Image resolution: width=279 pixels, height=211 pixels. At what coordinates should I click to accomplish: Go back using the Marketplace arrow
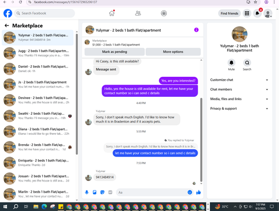[7, 26]
